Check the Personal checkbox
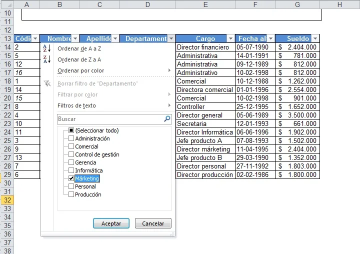The height and width of the screenshot is (254, 360). click(x=71, y=186)
